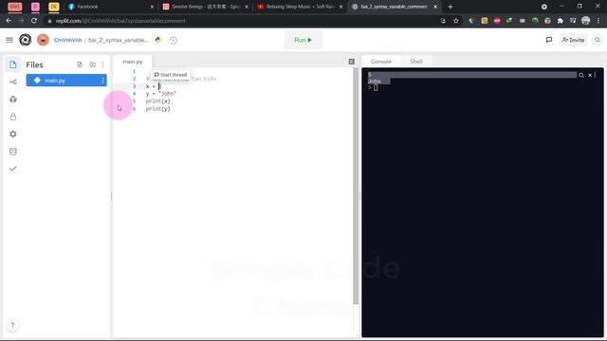Select main.py in the file tree
Viewport: 607px width, 341px height.
click(x=66, y=81)
